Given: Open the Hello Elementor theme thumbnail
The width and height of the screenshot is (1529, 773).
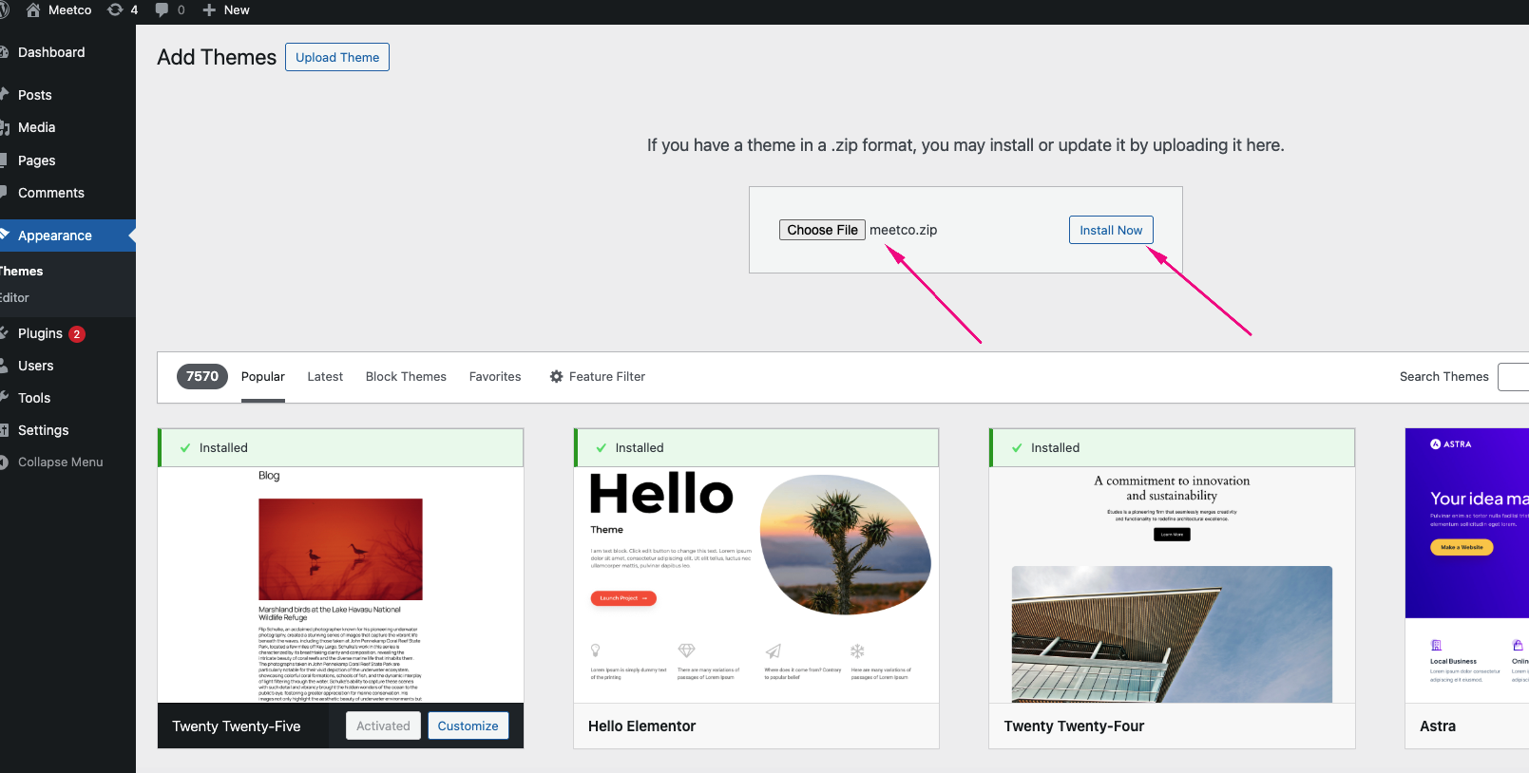Looking at the screenshot, I should [x=756, y=584].
